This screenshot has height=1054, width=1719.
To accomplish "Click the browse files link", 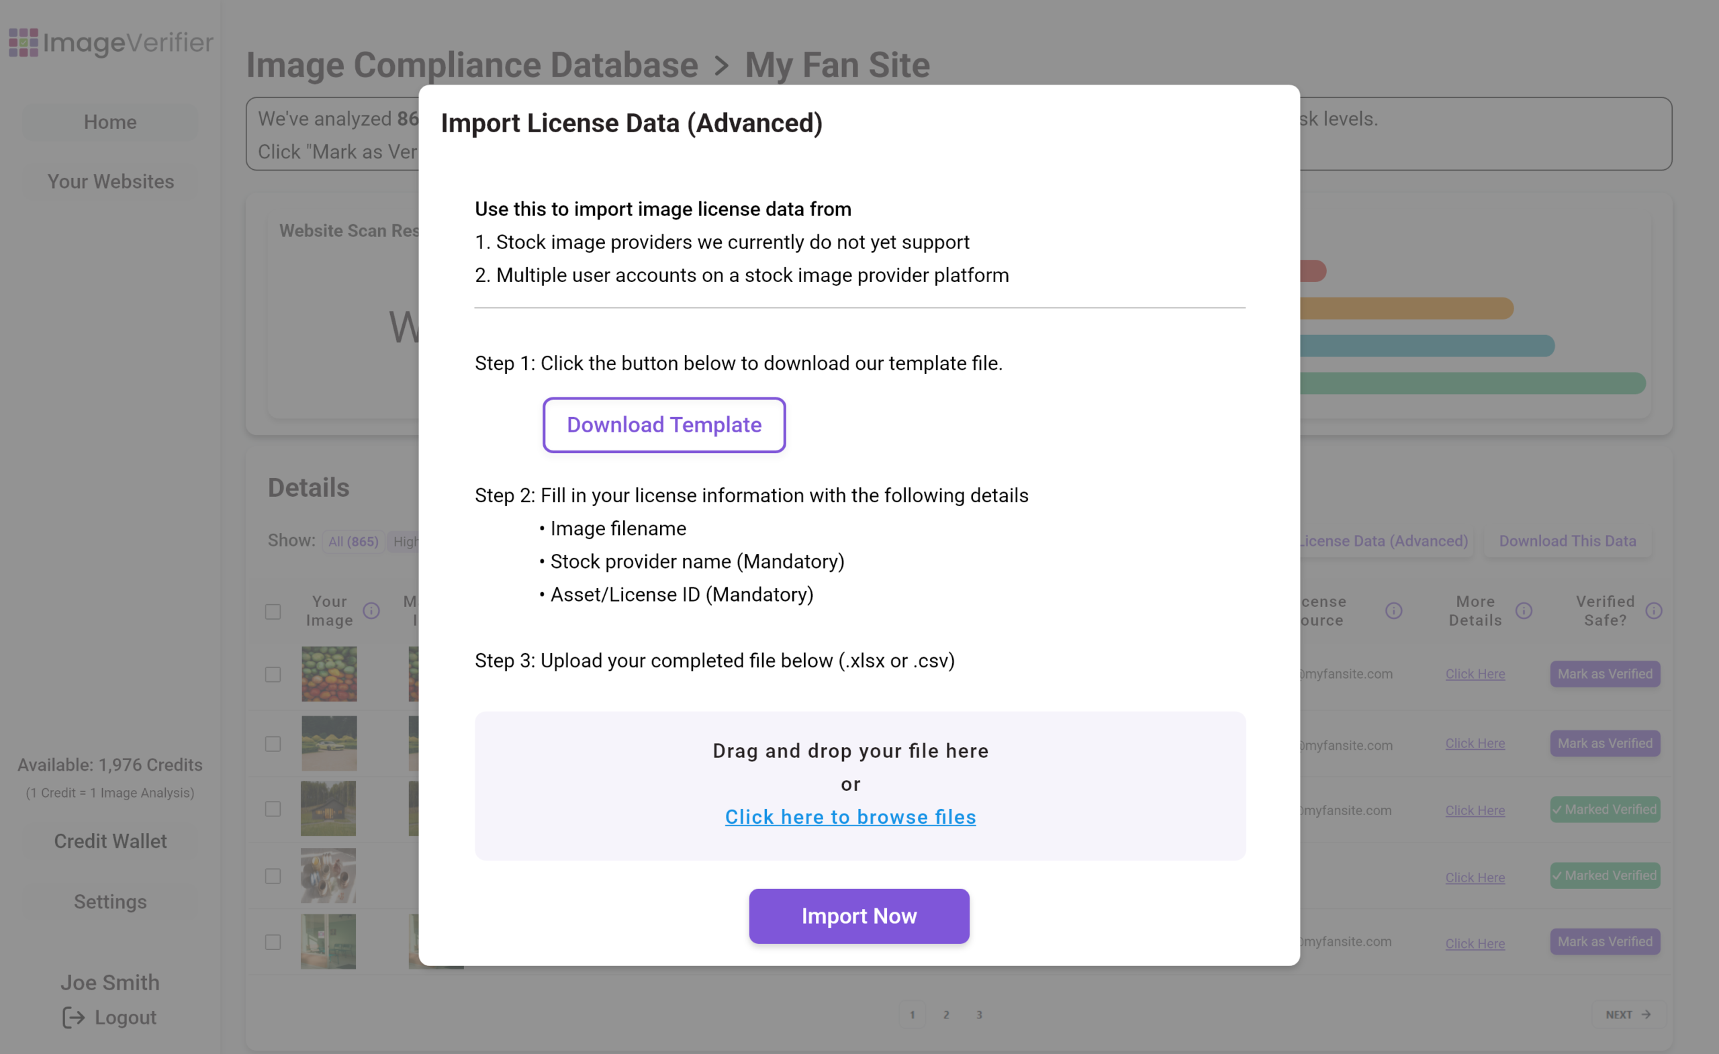I will point(849,817).
